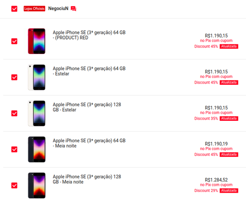Open the 128 GB Estelar iPhone picture
Screen dimensions: 246x202
tap(37, 113)
